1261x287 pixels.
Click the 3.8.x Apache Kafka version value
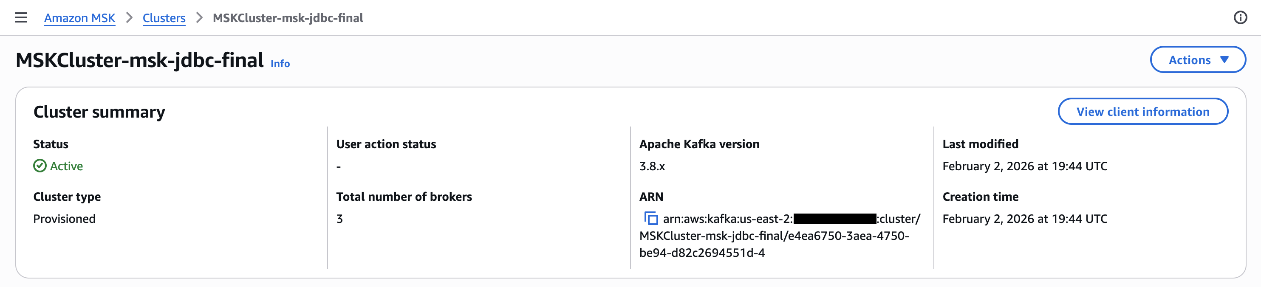coord(652,166)
